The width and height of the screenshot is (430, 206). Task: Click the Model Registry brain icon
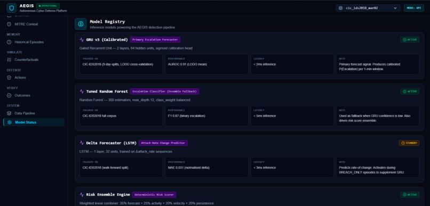[81, 24]
